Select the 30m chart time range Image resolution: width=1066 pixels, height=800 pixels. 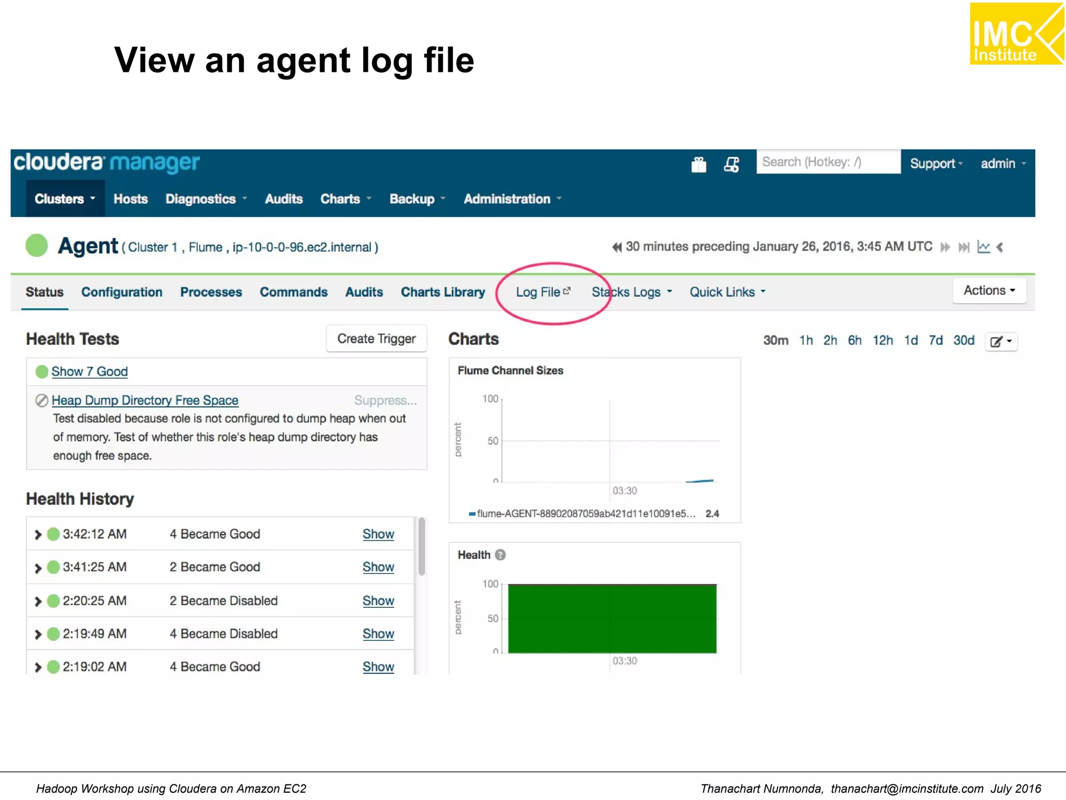776,341
